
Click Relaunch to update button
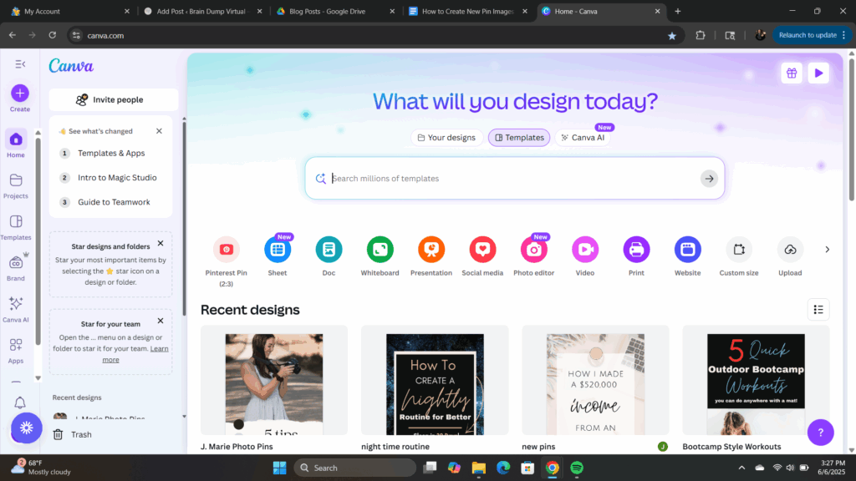[x=812, y=35]
